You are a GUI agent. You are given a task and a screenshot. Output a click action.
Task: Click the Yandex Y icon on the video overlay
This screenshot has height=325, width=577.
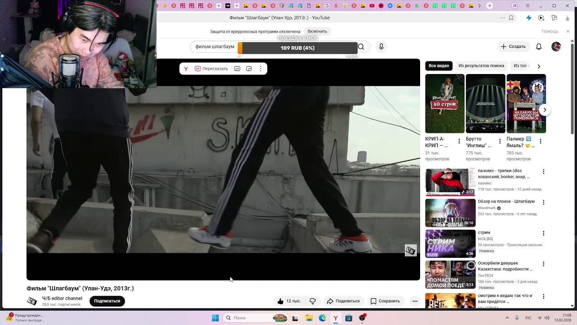186,69
